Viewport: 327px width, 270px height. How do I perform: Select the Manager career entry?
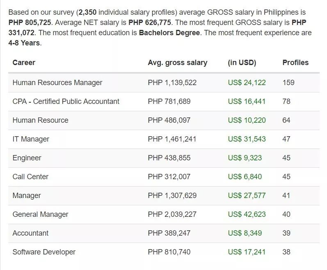tap(27, 196)
